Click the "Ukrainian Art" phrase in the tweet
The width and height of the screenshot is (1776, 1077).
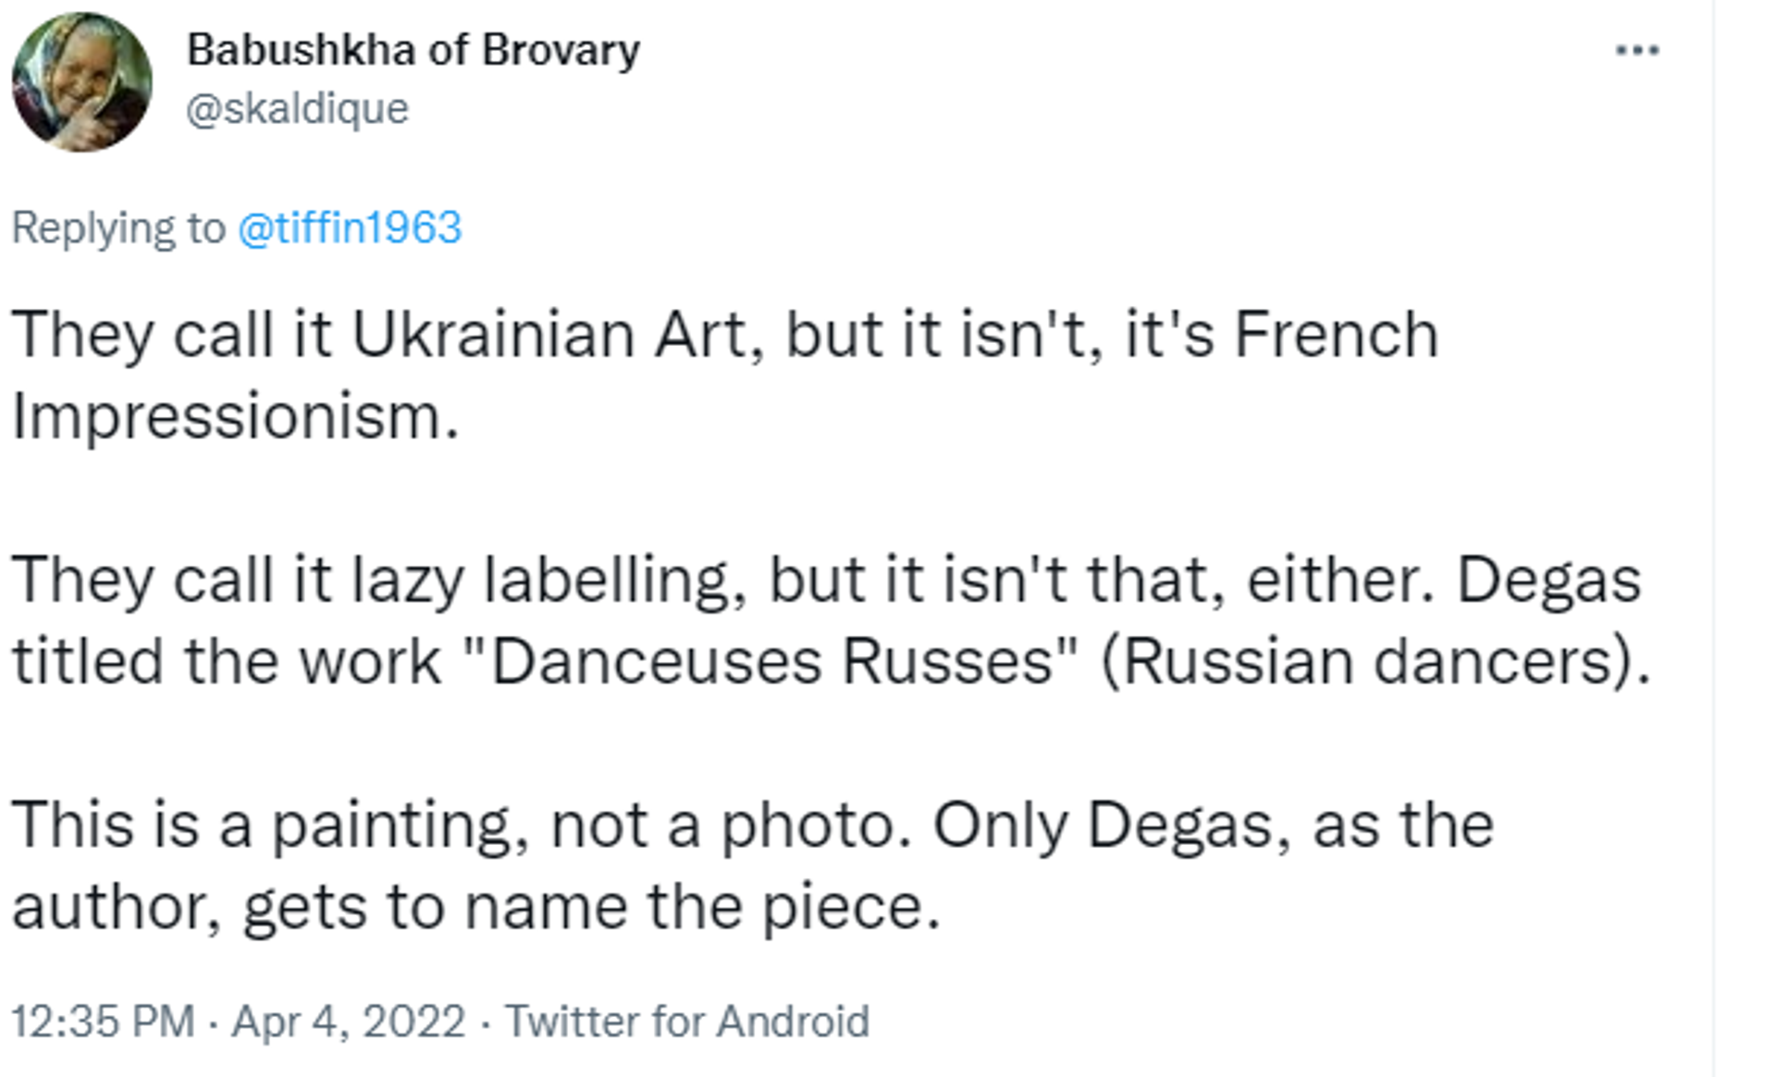pos(549,334)
